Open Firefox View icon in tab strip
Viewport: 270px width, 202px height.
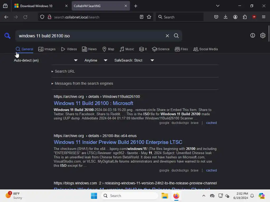pyautogui.click(x=5, y=6)
